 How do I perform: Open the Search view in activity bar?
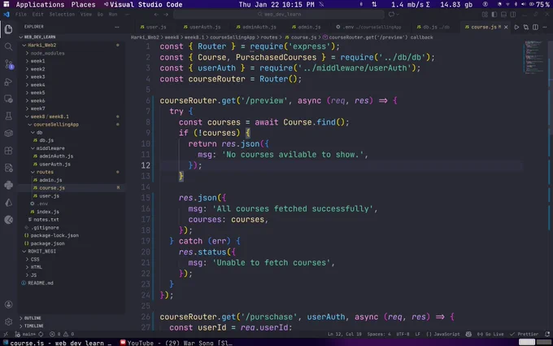(8, 46)
